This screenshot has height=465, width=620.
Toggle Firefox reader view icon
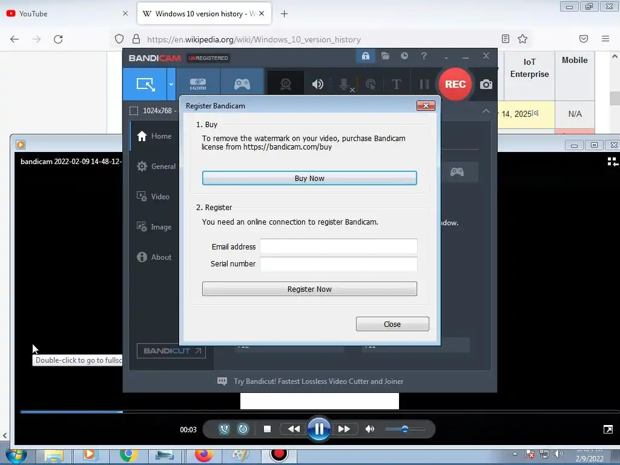pyautogui.click(x=506, y=39)
